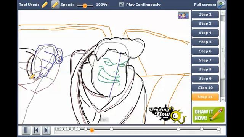Jump to Step 2

click(205, 14)
